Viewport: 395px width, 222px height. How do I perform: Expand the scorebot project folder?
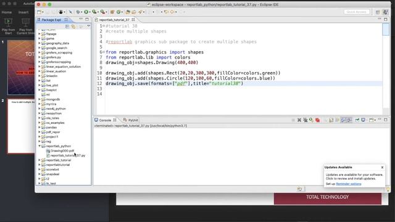point(39,170)
